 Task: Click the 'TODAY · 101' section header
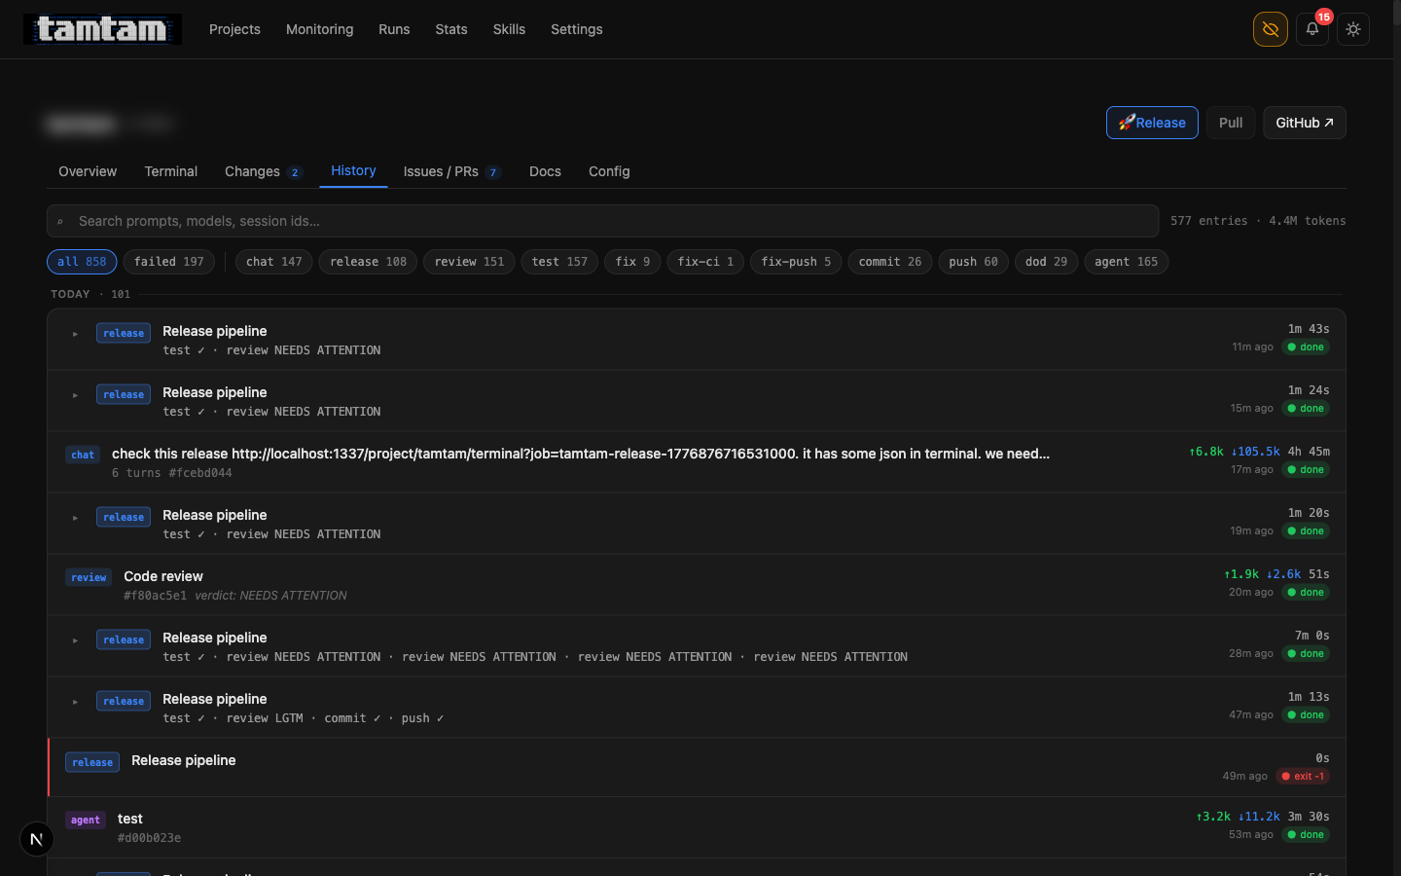pos(90,294)
